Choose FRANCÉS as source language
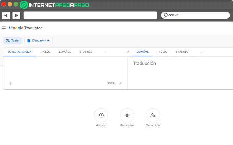Image resolution: width=233 pixels, height=145 pixels. click(86, 52)
